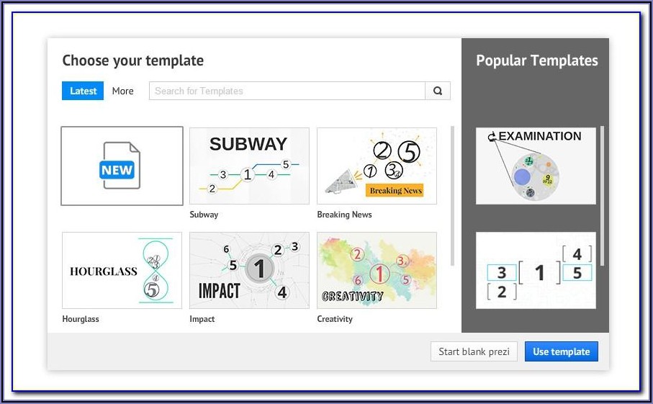
Task: Click the Search for Templates field
Action: (x=287, y=91)
